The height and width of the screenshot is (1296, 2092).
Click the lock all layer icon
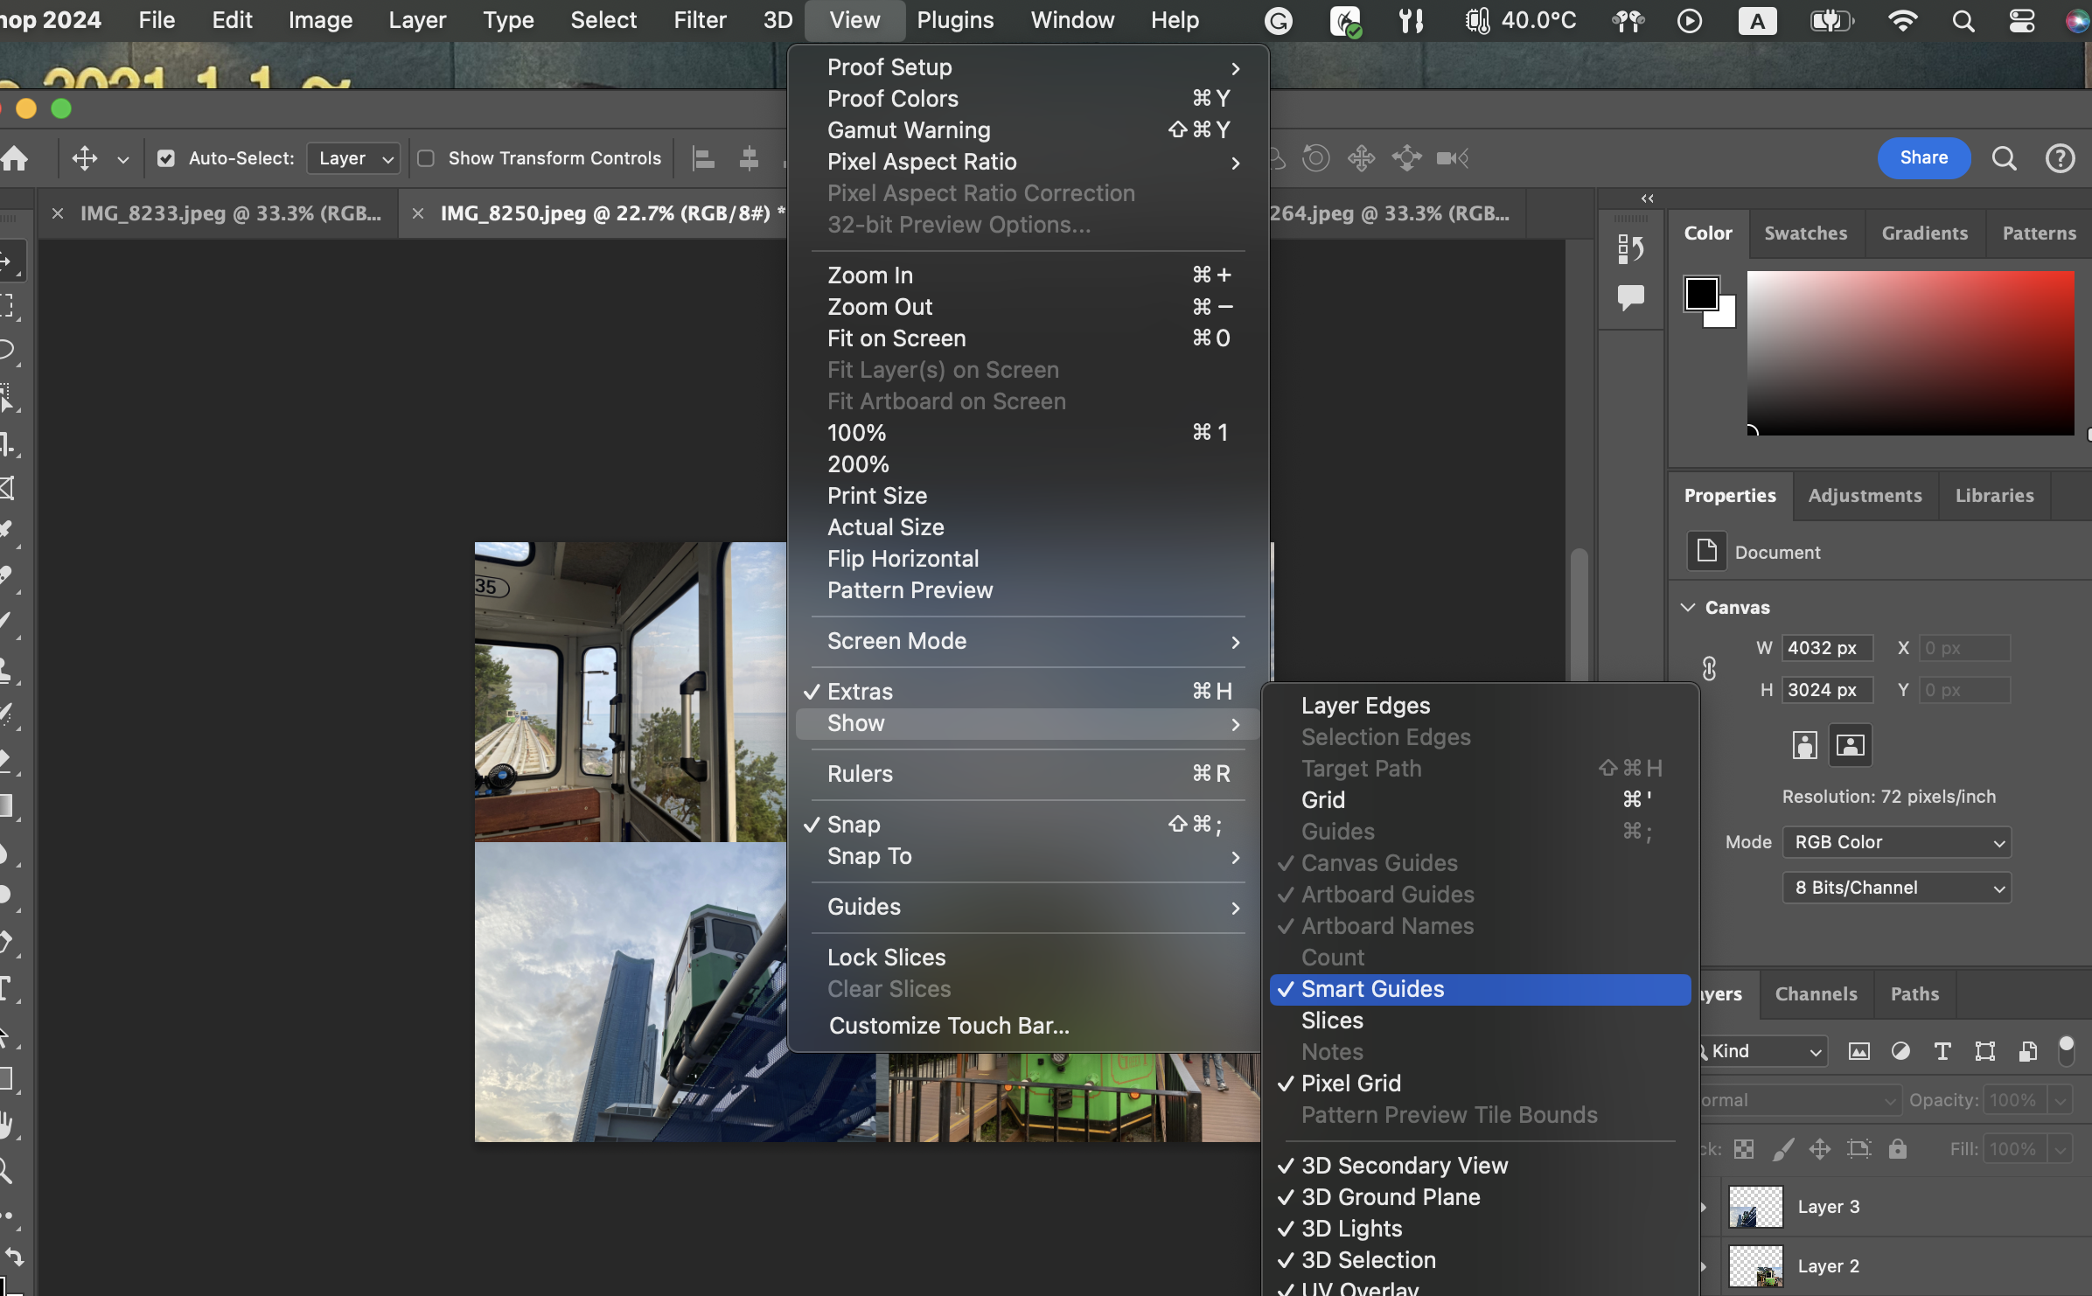1897,1149
